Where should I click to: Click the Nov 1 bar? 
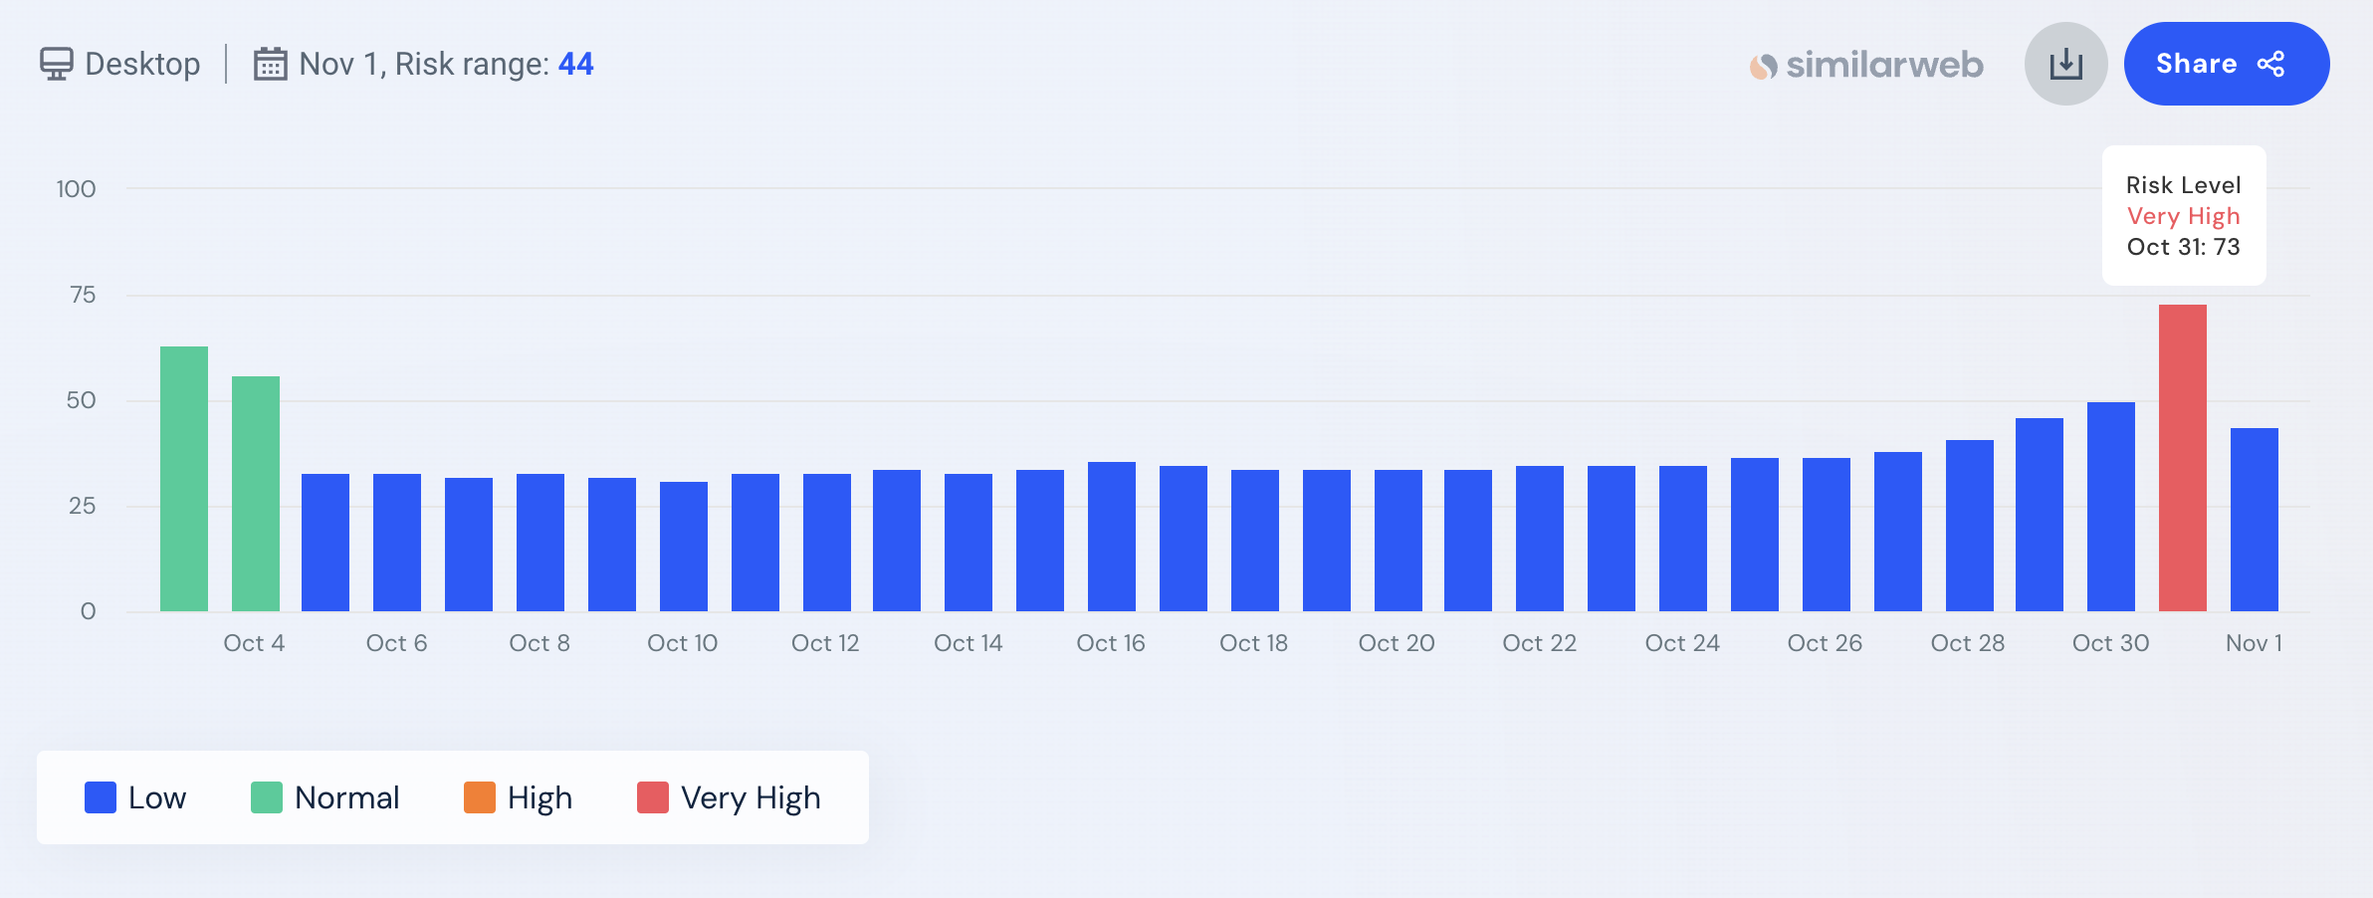pyautogui.click(x=2254, y=519)
